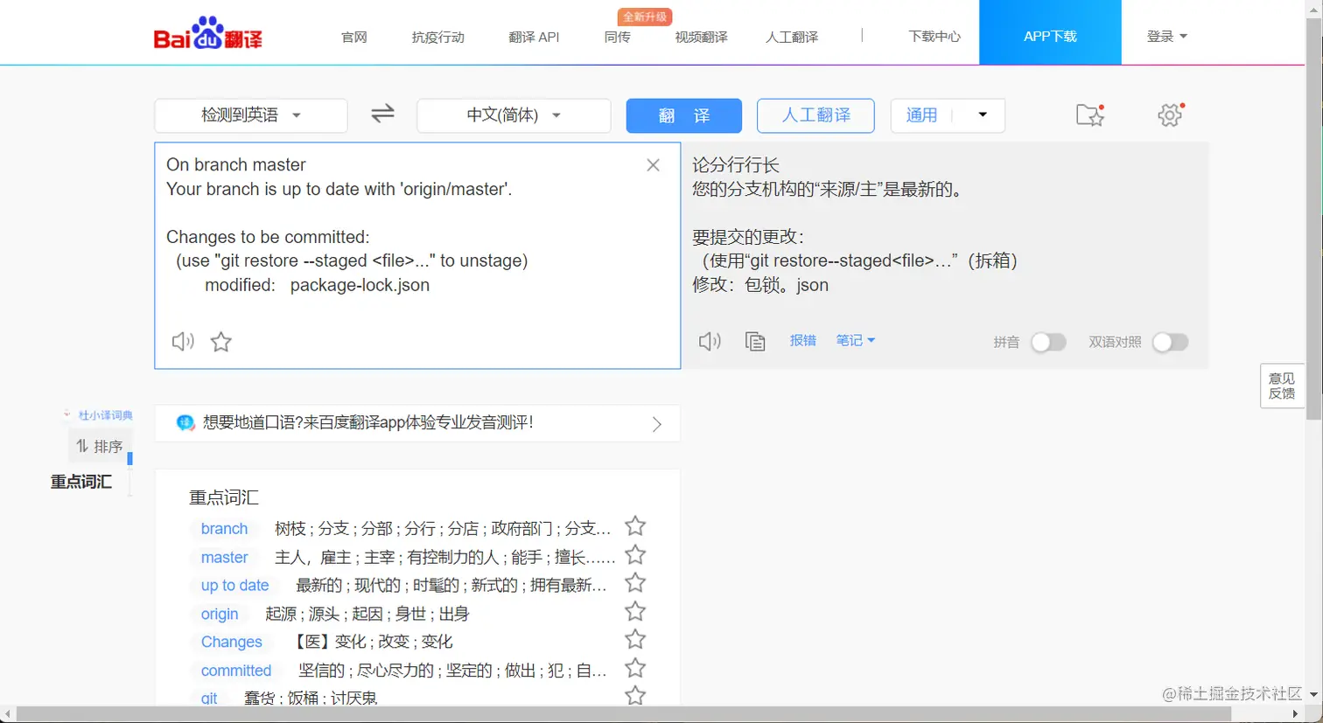Star the phrase 'up to date'

tap(635, 583)
